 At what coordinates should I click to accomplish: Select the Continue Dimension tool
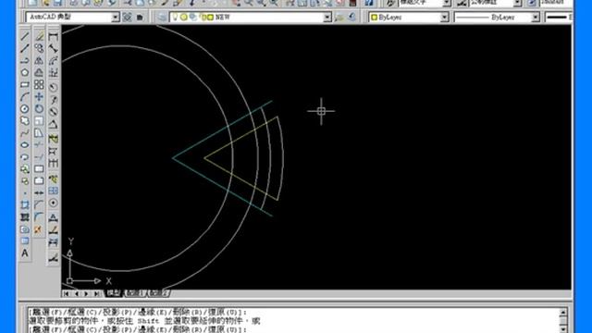54,164
